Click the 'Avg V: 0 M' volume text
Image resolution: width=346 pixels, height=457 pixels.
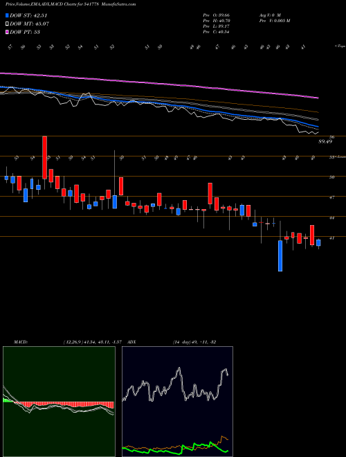tap(270, 15)
